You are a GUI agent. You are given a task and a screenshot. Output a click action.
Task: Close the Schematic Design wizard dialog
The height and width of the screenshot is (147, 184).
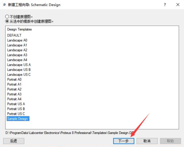pos(178,5)
